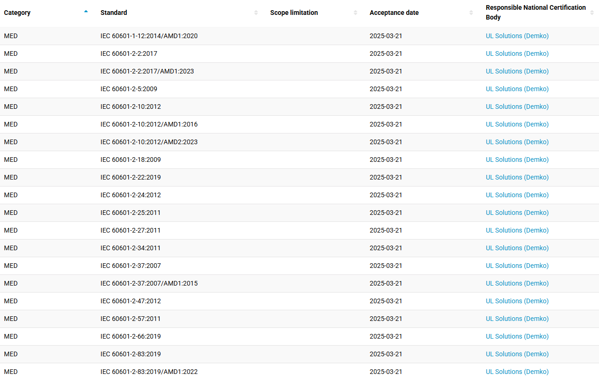Click UL Solutions link for IEC 60601-2-37:2007/AMD1:2015
The width and height of the screenshot is (599, 380).
tap(517, 283)
